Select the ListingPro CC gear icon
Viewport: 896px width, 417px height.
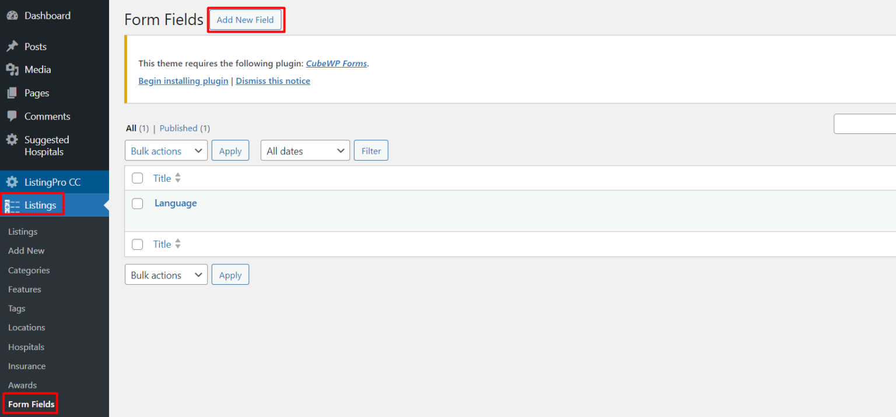[13, 182]
